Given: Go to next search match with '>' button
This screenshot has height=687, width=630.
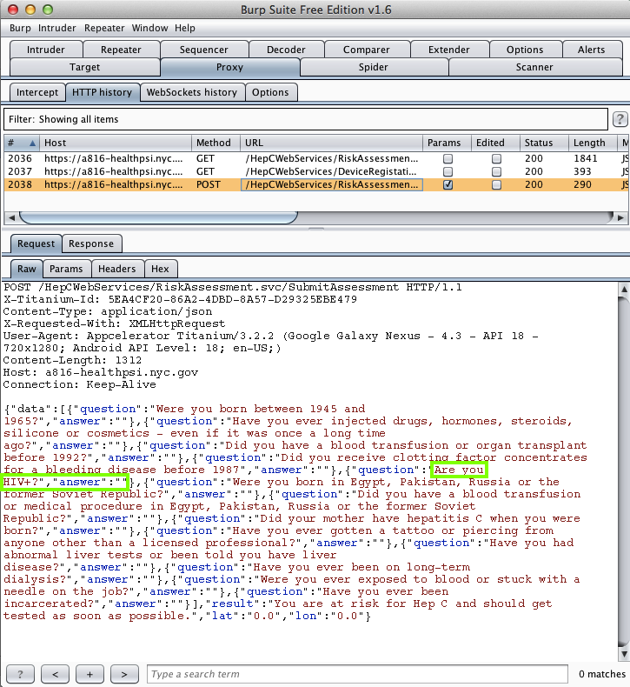Looking at the screenshot, I should click(124, 674).
